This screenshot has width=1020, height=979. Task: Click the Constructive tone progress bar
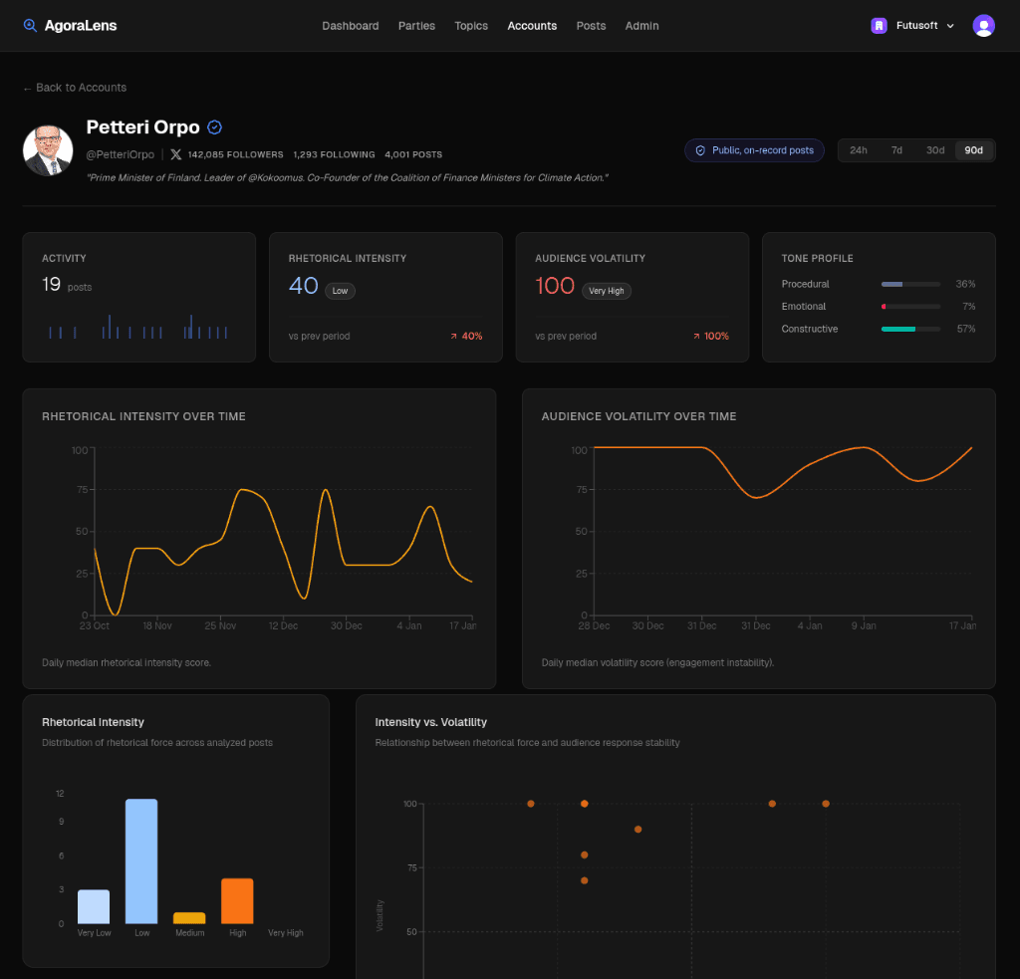pos(909,328)
